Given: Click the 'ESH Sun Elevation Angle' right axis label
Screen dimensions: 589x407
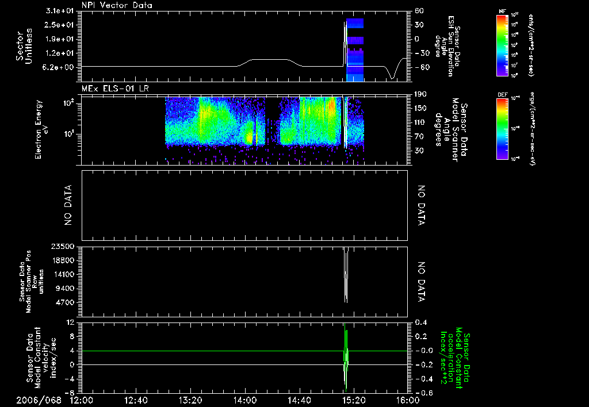Looking at the screenshot, I should click(x=447, y=46).
